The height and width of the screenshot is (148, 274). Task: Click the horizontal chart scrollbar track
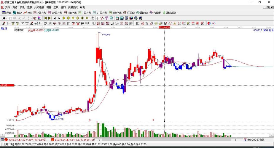click(167, 140)
